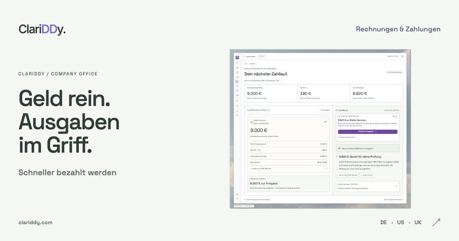
Task: Click the user avatar in the top bar
Action: (402, 56)
